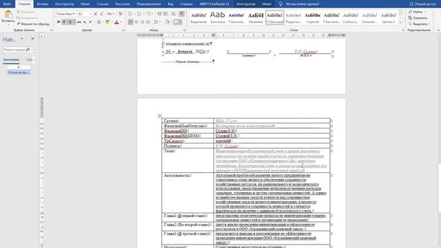Screen dimensions: 441x248
Task: Open the Font group dialog launcher
Action: [x=123, y=30]
